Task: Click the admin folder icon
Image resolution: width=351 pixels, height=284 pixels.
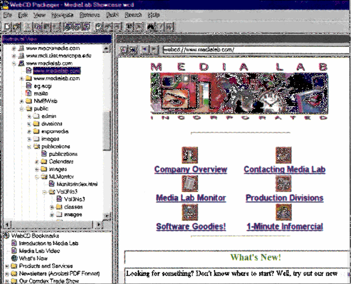Action: pos(36,116)
